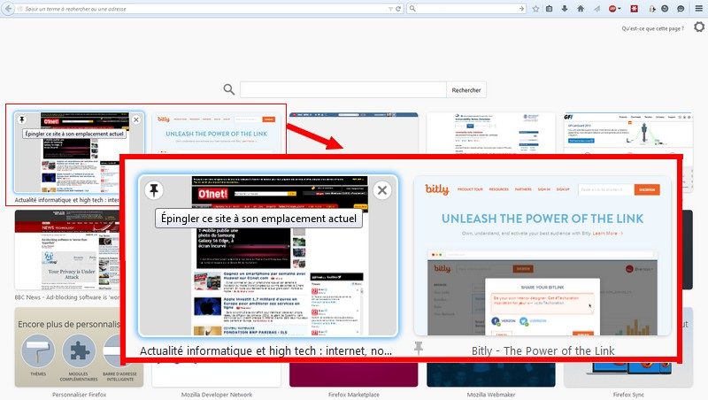
Task: Open new tab settings via gear icon
Action: 699,27
